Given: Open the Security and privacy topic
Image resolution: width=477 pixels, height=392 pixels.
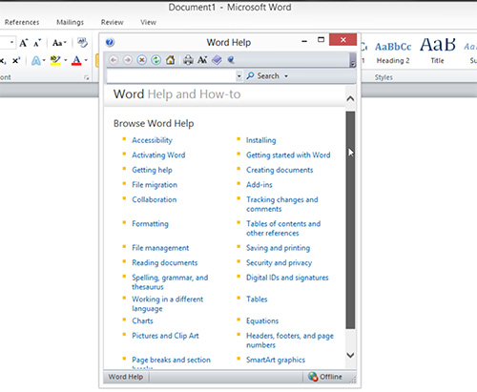Looking at the screenshot, I should (x=279, y=263).
